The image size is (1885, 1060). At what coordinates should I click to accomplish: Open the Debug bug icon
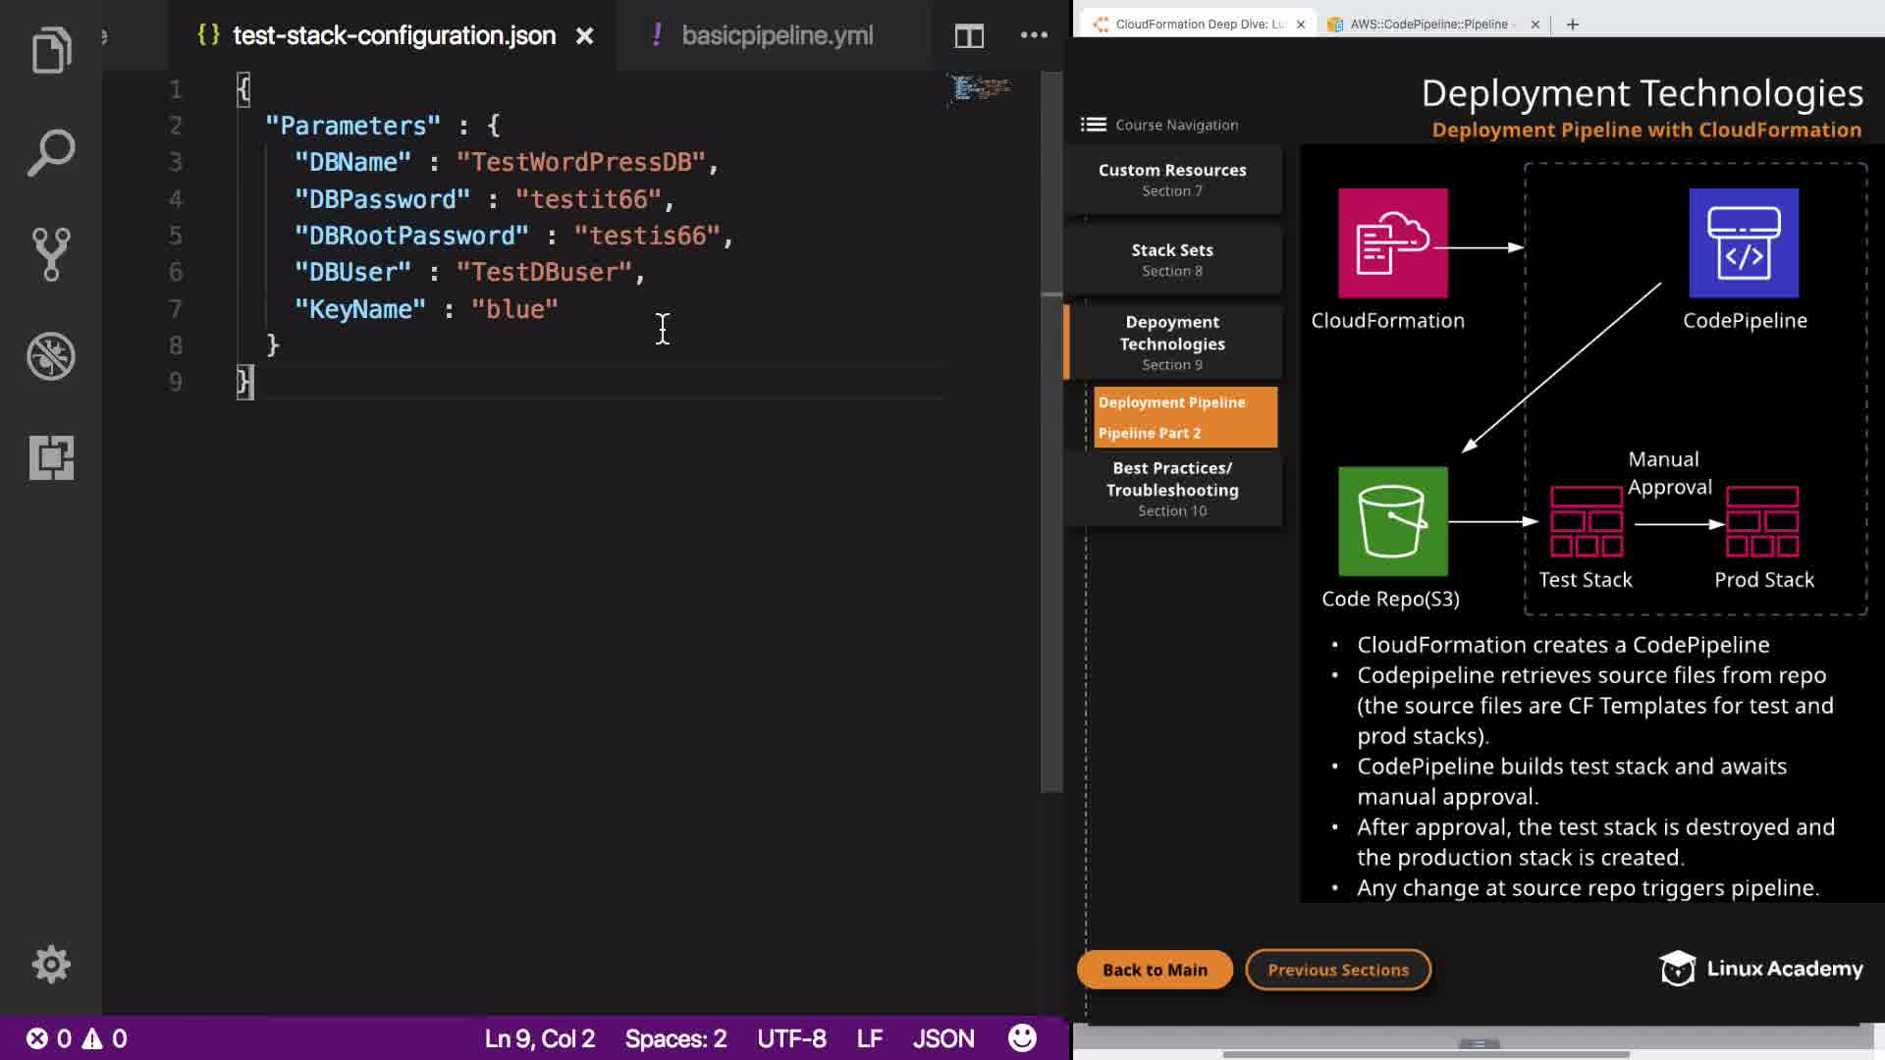coord(51,356)
